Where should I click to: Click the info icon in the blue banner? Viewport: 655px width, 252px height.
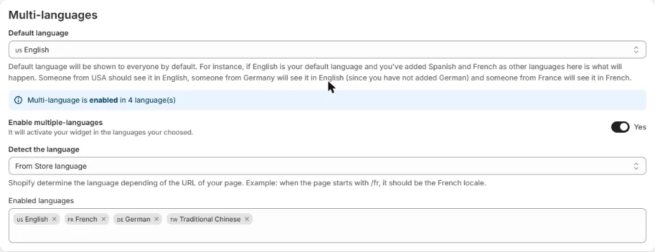click(18, 100)
